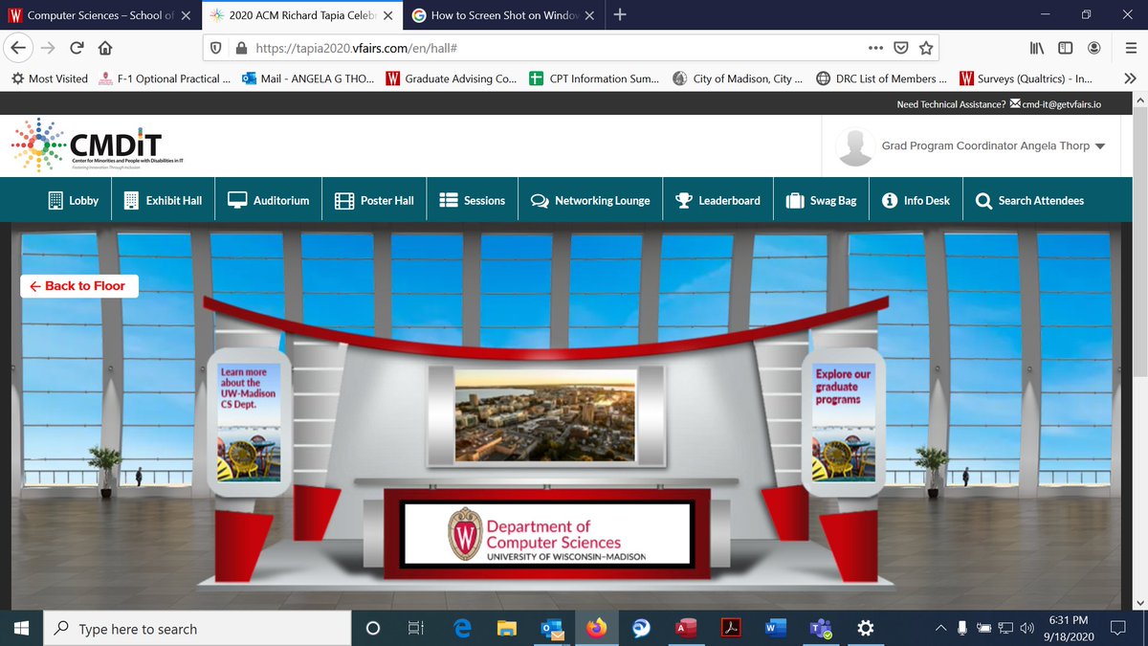Play the booth city video screen
The image size is (1148, 646).
click(x=546, y=415)
